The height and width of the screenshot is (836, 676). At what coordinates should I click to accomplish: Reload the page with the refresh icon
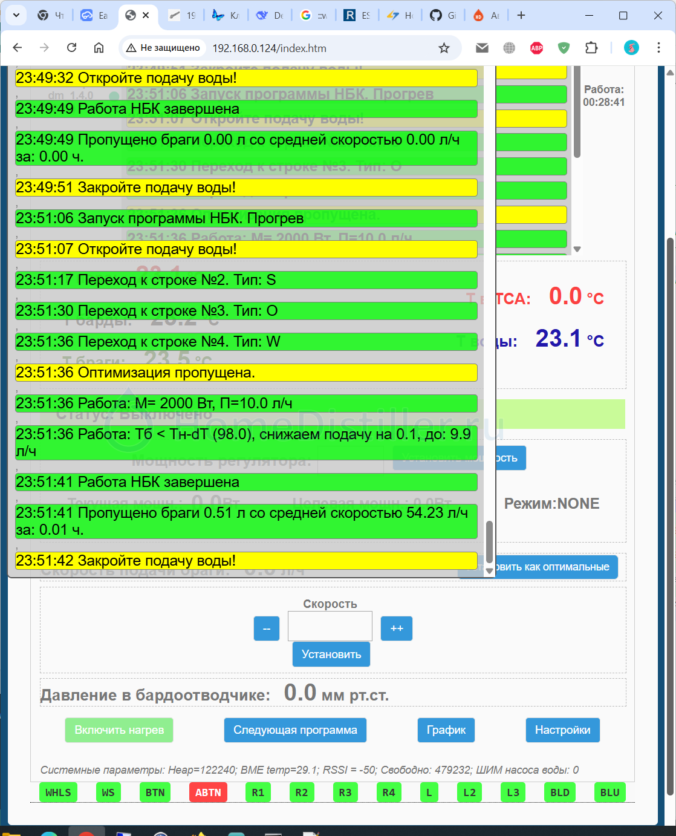click(x=71, y=48)
